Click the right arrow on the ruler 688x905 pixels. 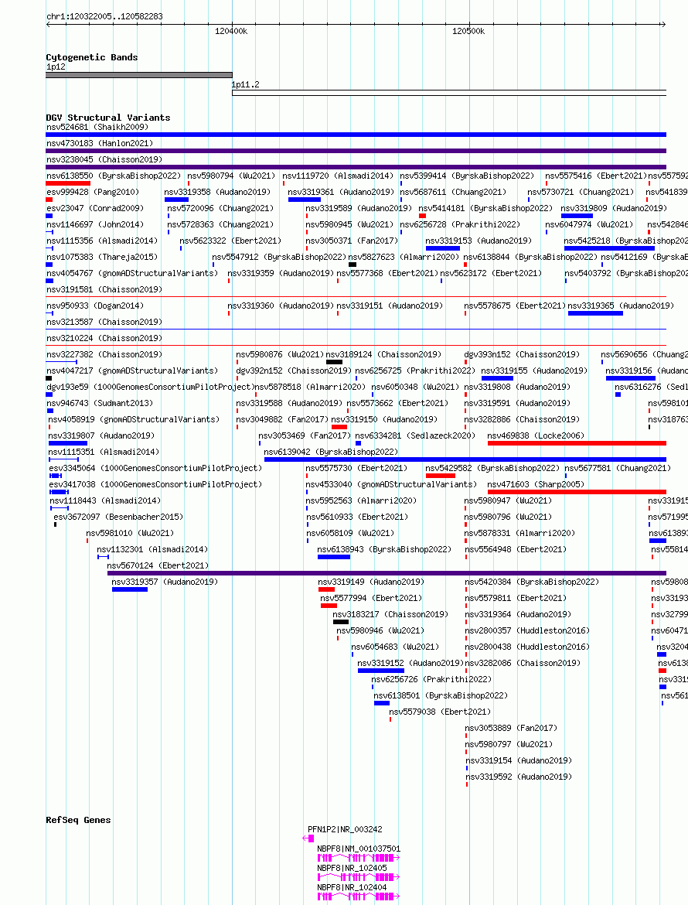pyautogui.click(x=663, y=24)
